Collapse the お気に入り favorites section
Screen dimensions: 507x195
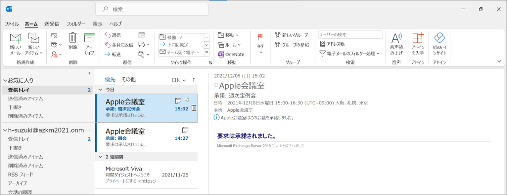pyautogui.click(x=5, y=80)
